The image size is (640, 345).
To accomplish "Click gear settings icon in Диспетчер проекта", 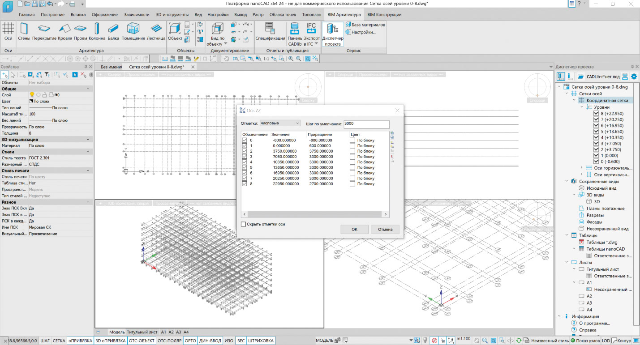I will pos(634,77).
